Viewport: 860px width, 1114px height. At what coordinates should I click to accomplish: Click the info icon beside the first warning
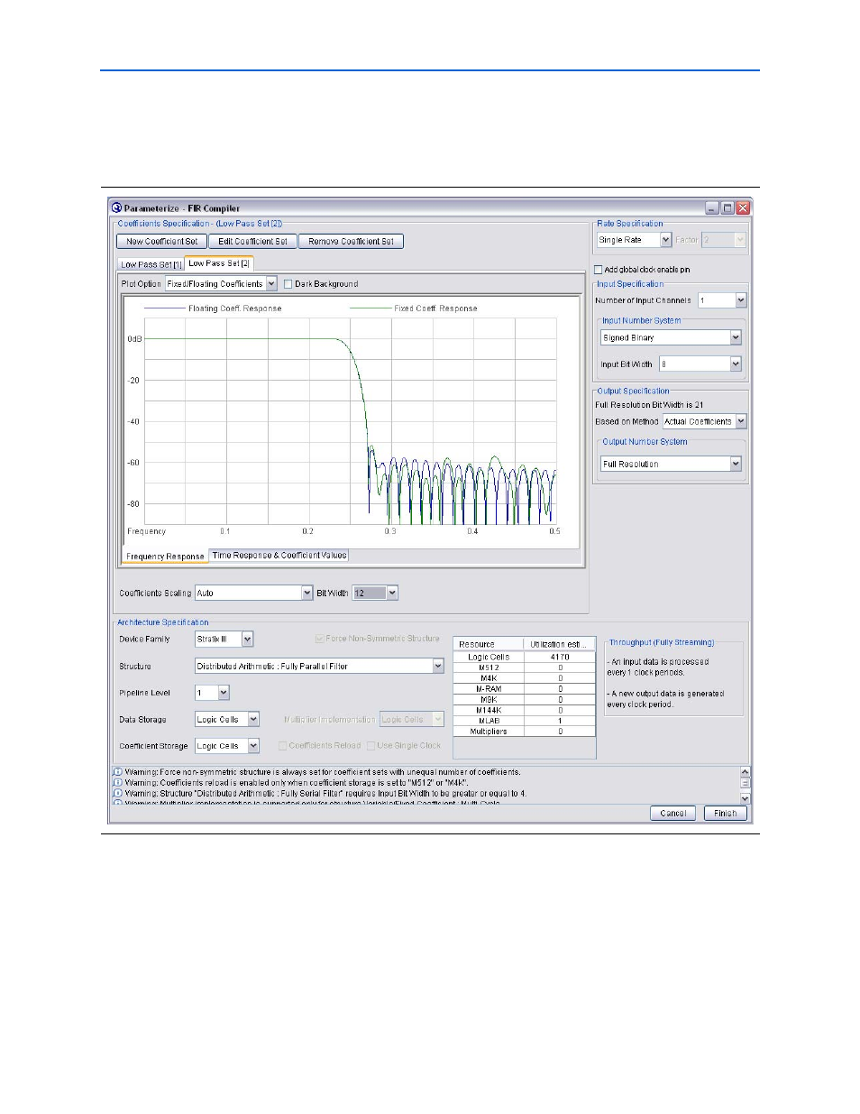[117, 772]
